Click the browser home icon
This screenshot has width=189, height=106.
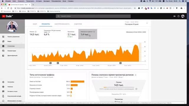(11, 8)
